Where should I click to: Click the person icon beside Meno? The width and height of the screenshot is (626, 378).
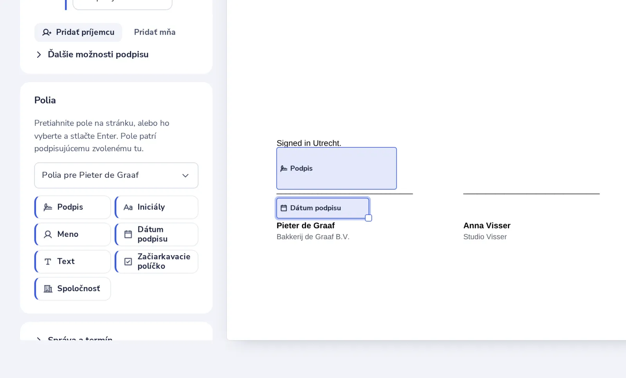coord(48,234)
